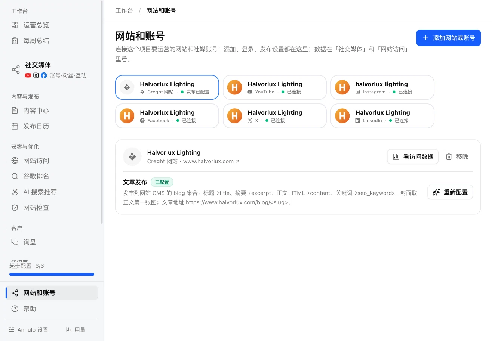Select the Halvorlux Lighting Facebook card
This screenshot has height=341, width=492.
click(167, 116)
